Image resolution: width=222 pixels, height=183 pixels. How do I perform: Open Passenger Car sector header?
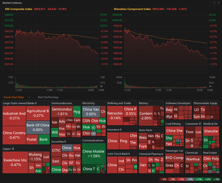click(175, 151)
